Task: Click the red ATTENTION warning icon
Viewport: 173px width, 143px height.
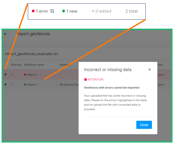Action: tap(86, 80)
